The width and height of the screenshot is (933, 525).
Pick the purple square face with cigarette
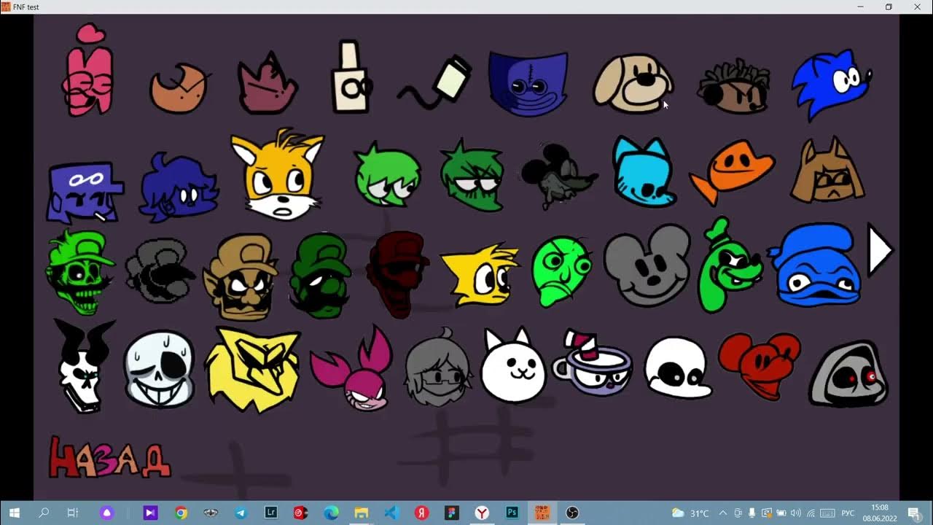pos(85,192)
